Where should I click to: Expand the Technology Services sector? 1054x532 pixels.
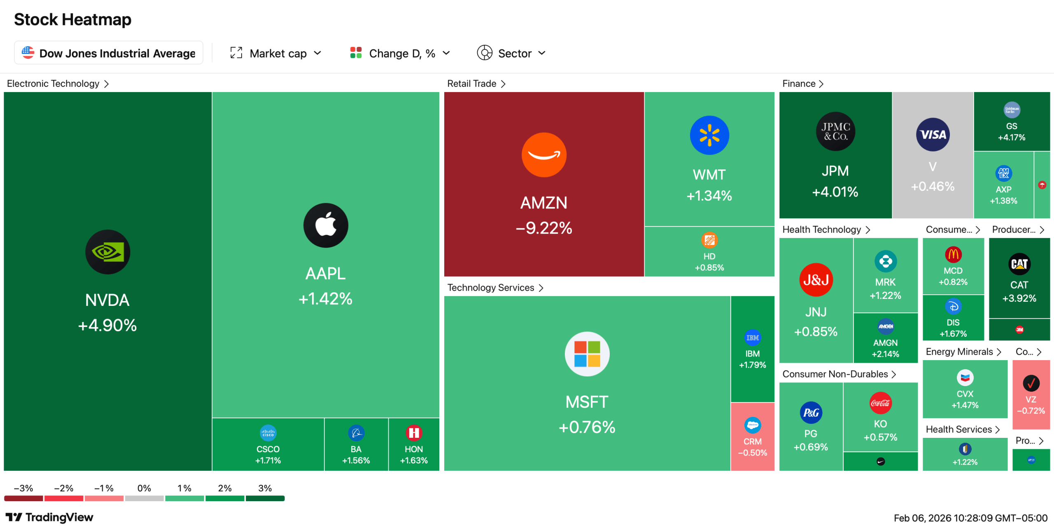click(x=495, y=287)
